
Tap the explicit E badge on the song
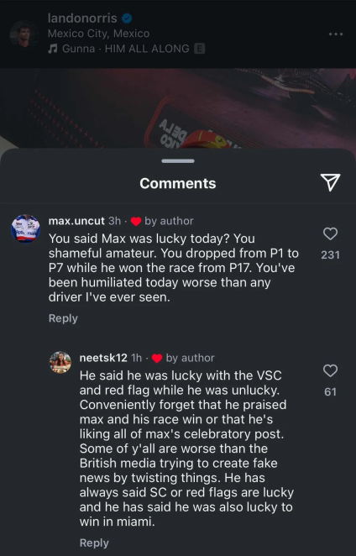coord(200,49)
